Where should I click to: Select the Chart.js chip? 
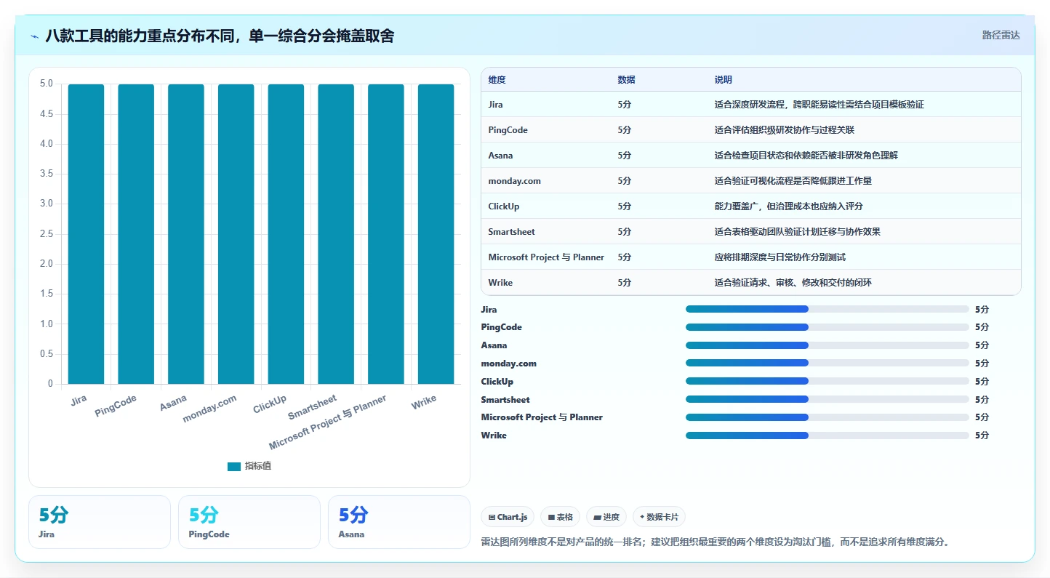(508, 517)
